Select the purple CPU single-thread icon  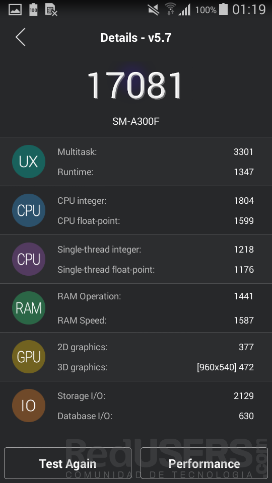coord(29,259)
